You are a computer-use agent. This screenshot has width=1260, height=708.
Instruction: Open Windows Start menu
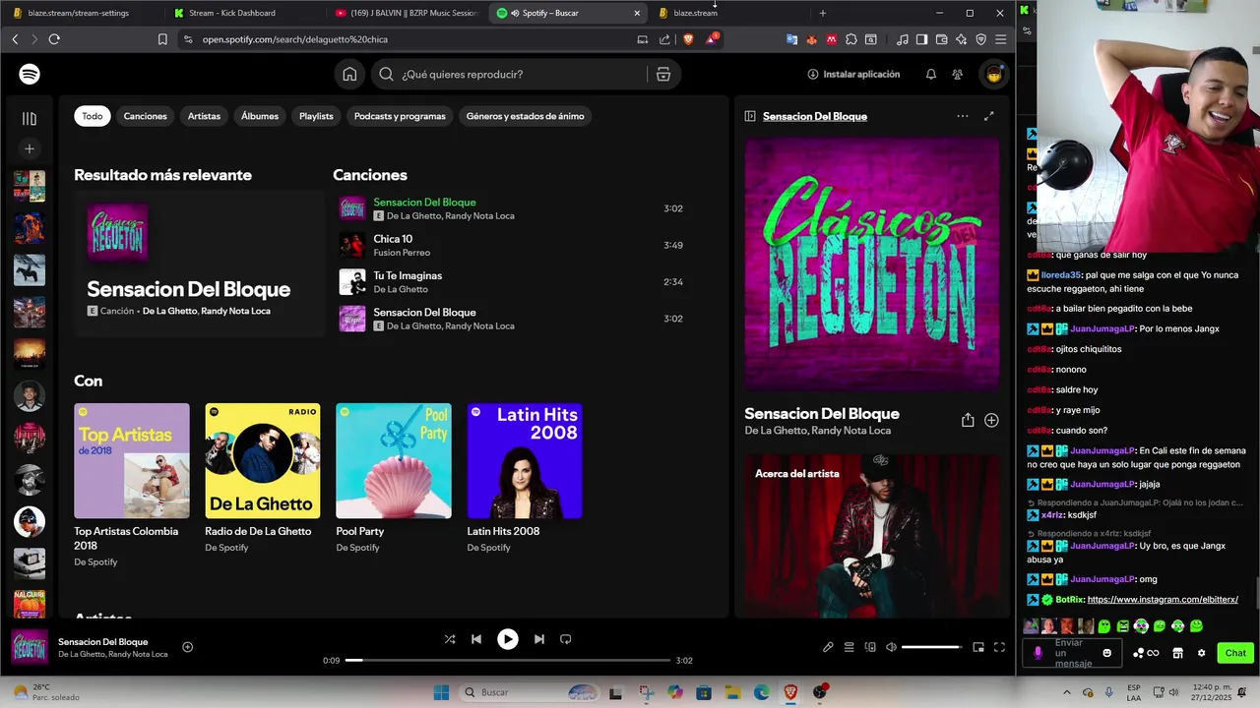point(441,692)
